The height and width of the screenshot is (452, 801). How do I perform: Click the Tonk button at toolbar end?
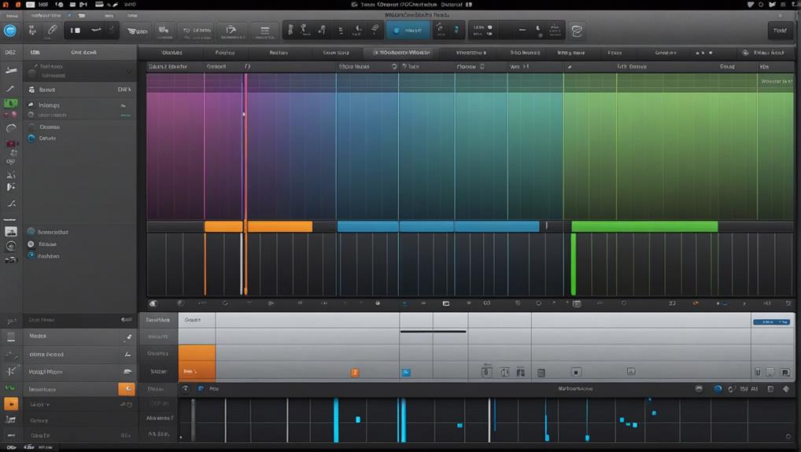(780, 31)
